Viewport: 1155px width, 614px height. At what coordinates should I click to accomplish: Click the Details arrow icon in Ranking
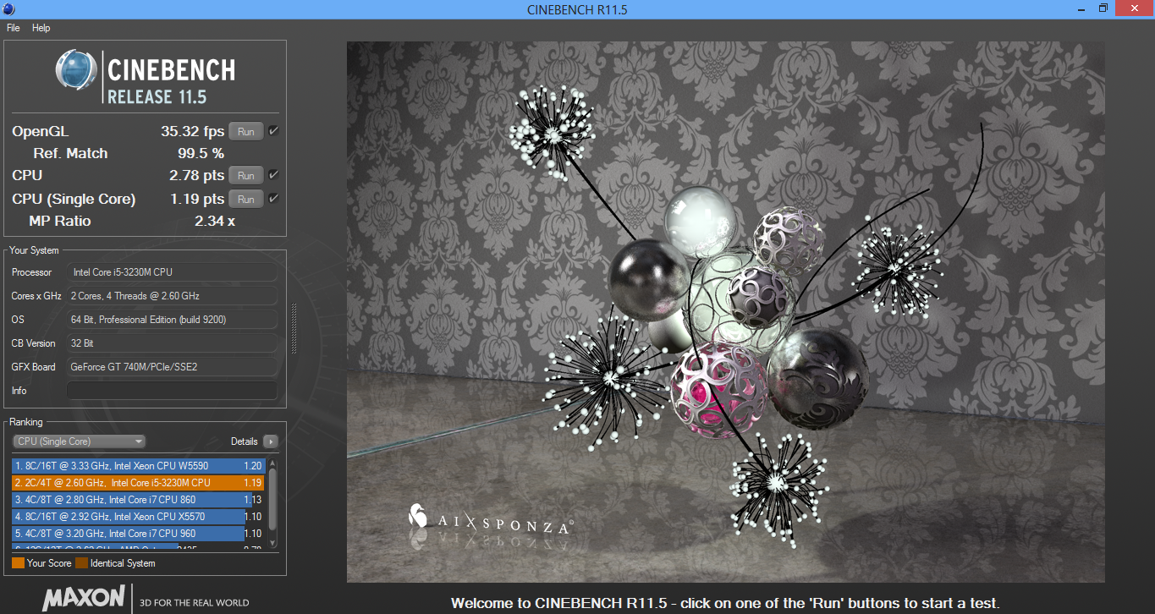[270, 441]
